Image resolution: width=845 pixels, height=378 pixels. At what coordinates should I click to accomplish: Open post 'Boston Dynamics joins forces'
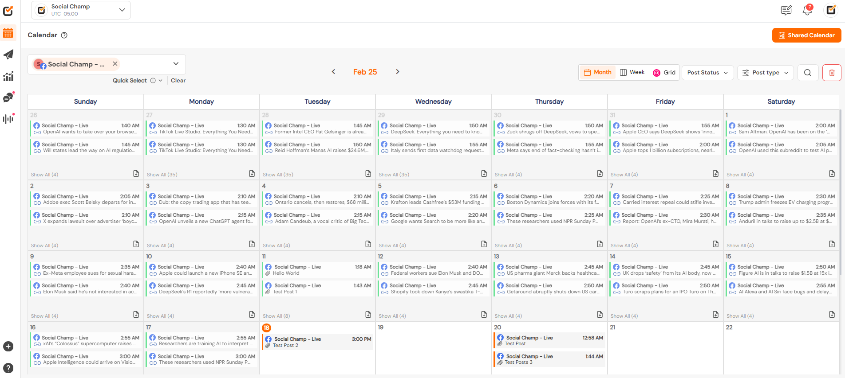(549, 199)
